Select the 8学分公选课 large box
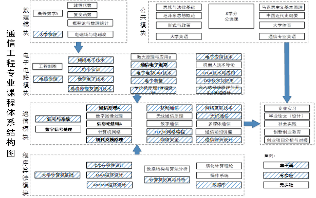Viewport: 316px width, 198px height. (231, 16)
